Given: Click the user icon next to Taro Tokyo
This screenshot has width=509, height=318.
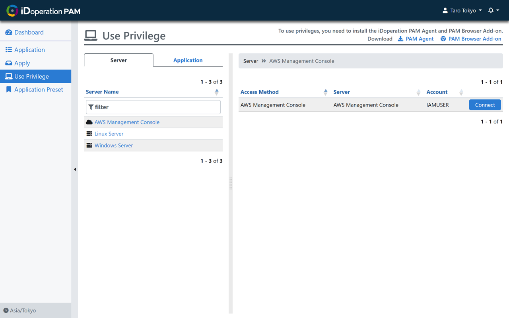Looking at the screenshot, I should [445, 10].
